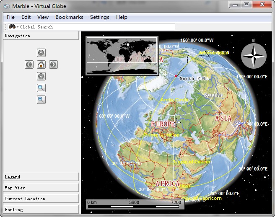The height and width of the screenshot is (217, 275).
Task: Click the overview world minimap
Action: [x=122, y=55]
